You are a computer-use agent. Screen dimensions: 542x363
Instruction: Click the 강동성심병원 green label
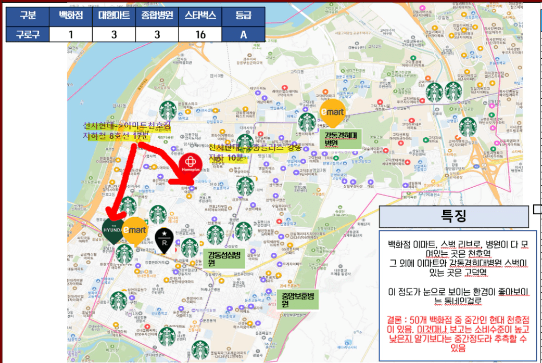(x=224, y=258)
